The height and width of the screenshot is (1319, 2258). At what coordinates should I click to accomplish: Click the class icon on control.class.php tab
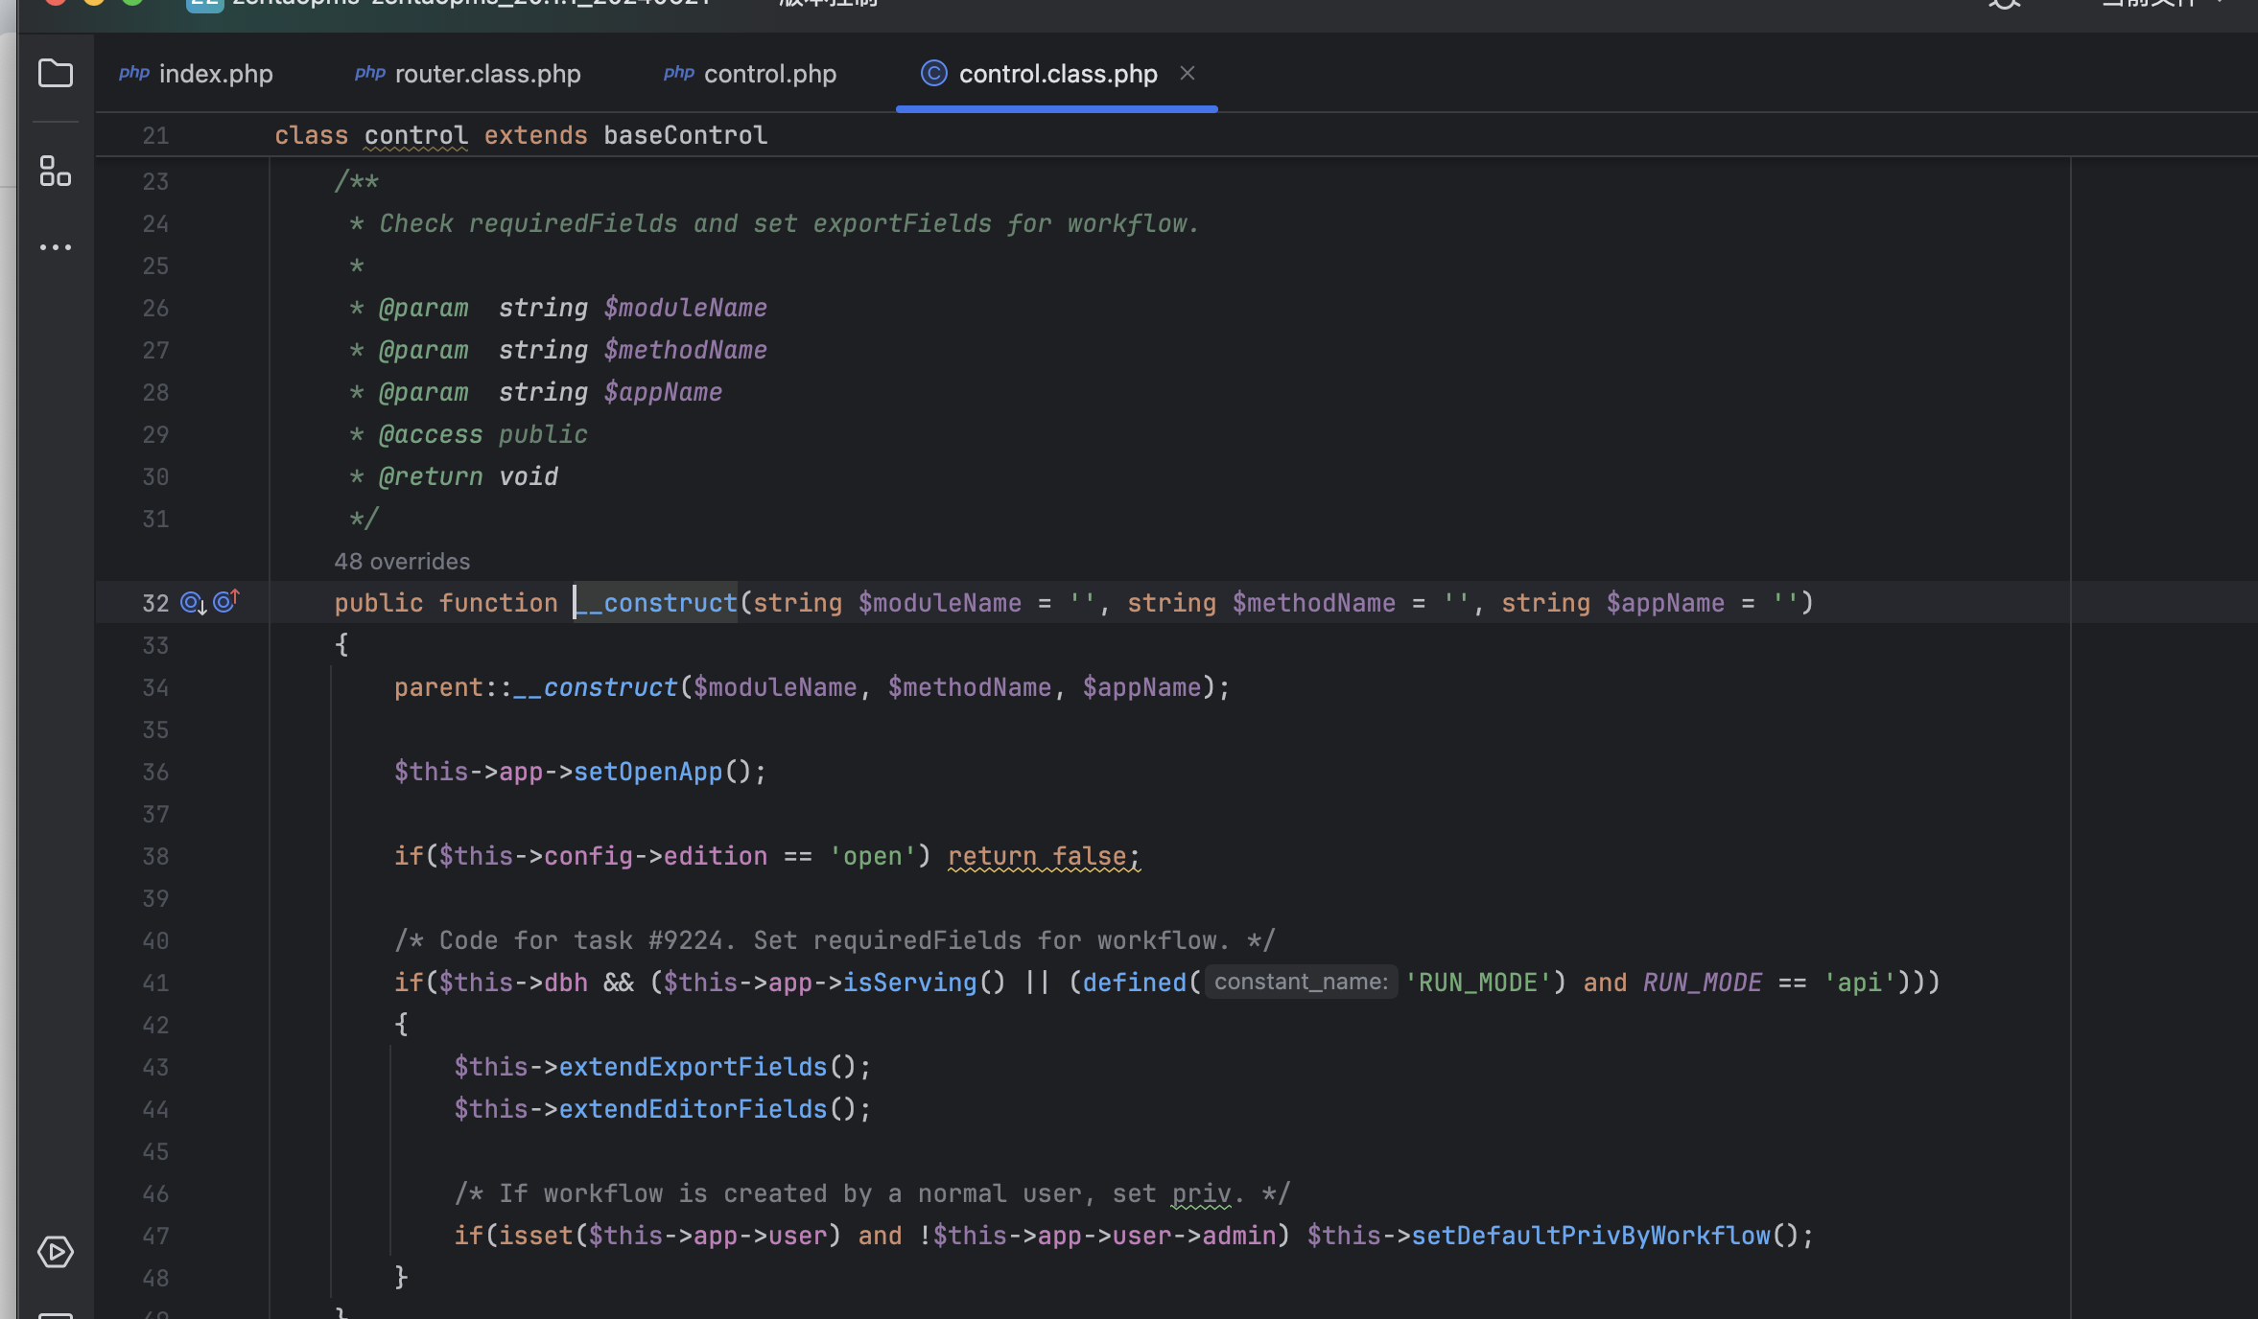click(933, 74)
